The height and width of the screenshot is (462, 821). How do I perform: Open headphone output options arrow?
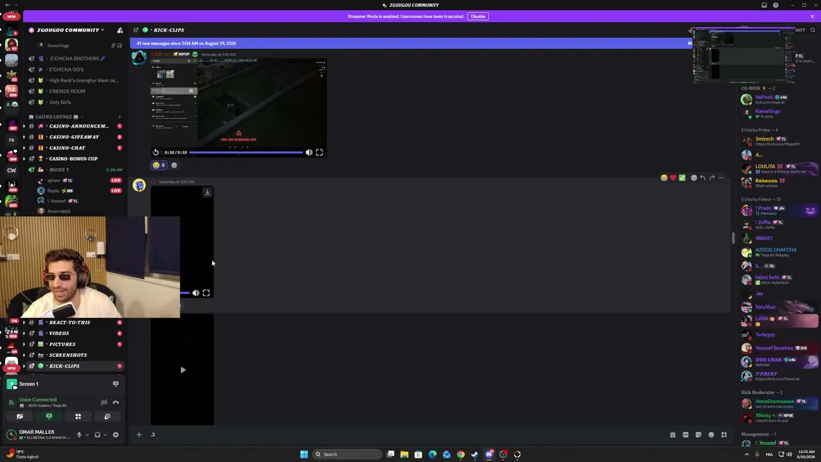[x=105, y=434]
